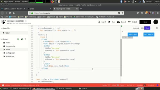Open the Problem Solving Lab bookmark

point(105,17)
